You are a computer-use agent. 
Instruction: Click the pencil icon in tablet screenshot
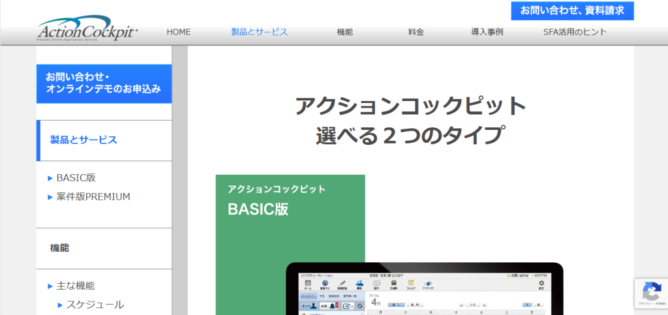[x=342, y=284]
